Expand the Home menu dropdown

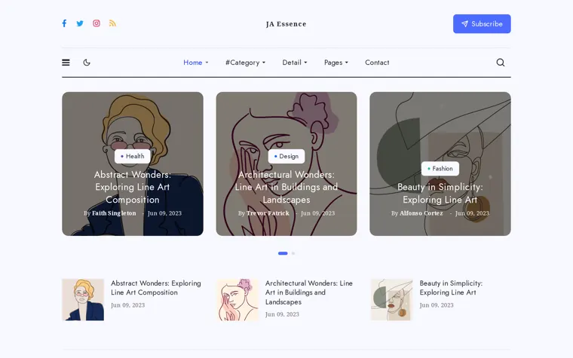click(196, 63)
